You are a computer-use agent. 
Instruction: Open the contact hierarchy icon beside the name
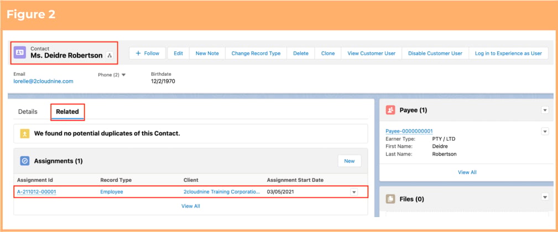109,55
